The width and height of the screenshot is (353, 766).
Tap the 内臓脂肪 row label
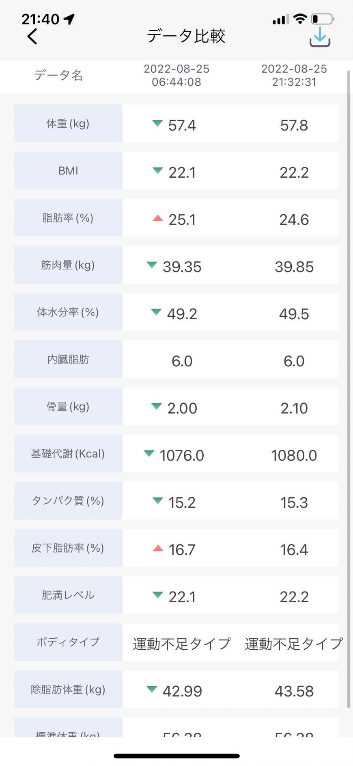pyautogui.click(x=68, y=359)
